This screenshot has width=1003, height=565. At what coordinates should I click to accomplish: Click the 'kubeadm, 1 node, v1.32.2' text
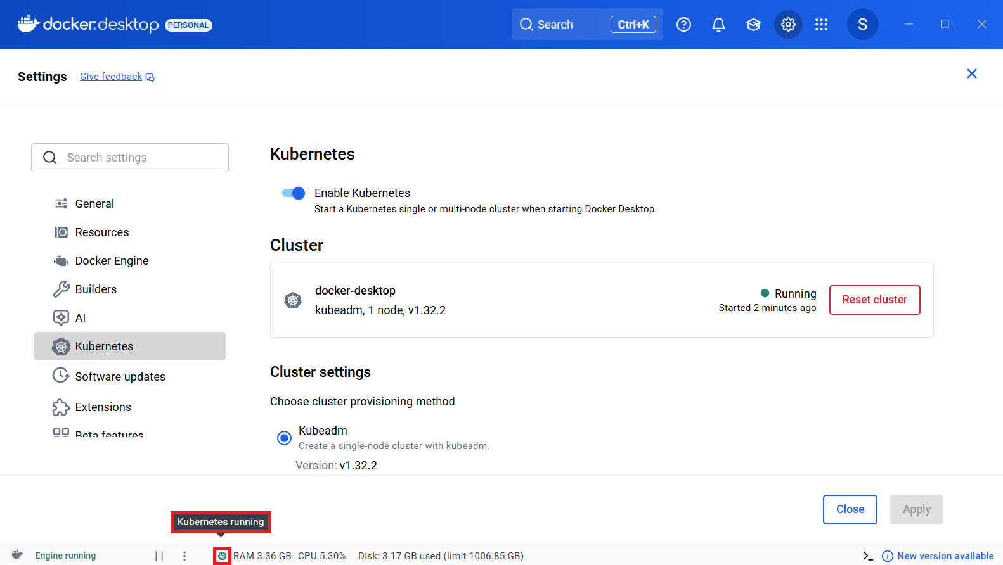point(380,310)
